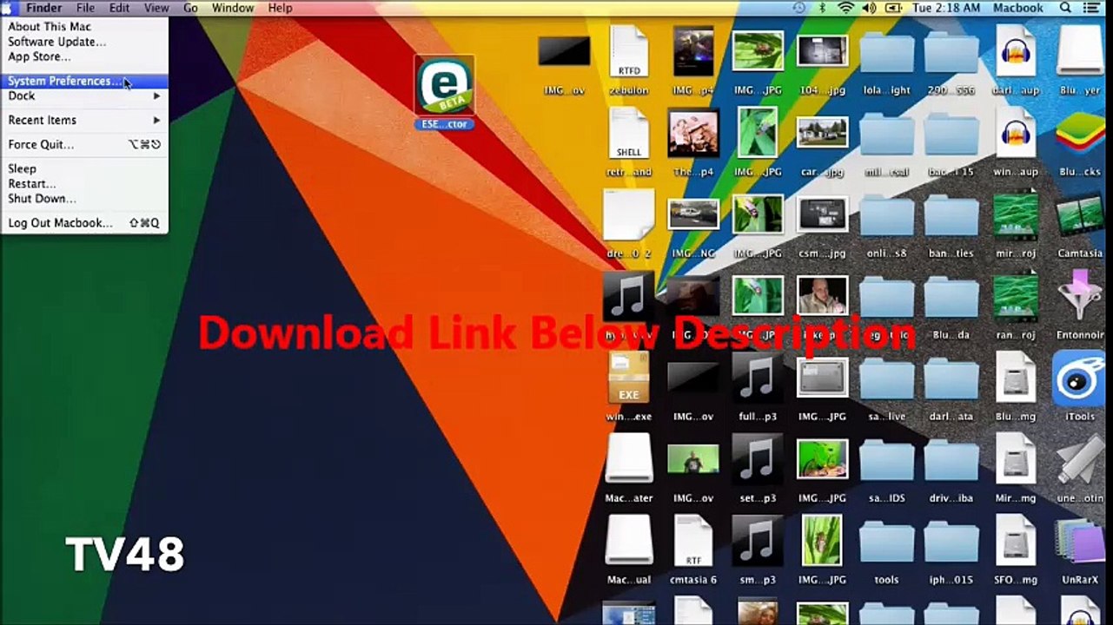The image size is (1113, 625).
Task: Select the 104...jpg image thumbnail
Action: click(822, 52)
